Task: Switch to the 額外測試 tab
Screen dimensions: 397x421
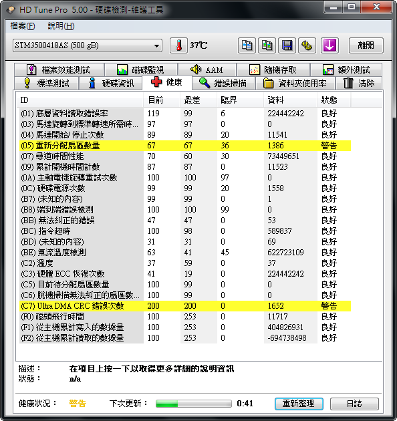Action: 346,69
